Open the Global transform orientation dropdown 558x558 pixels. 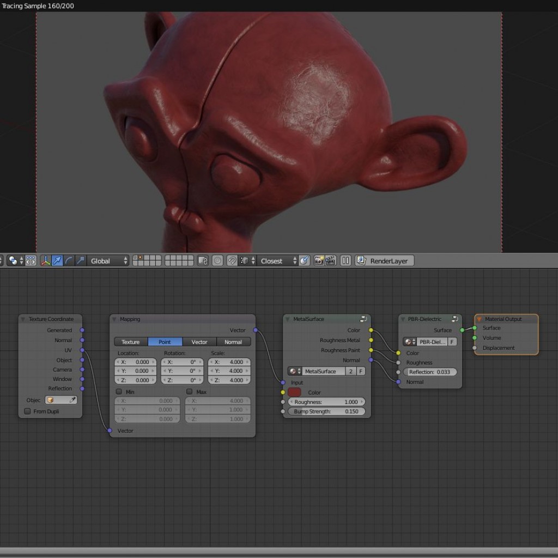pos(107,260)
